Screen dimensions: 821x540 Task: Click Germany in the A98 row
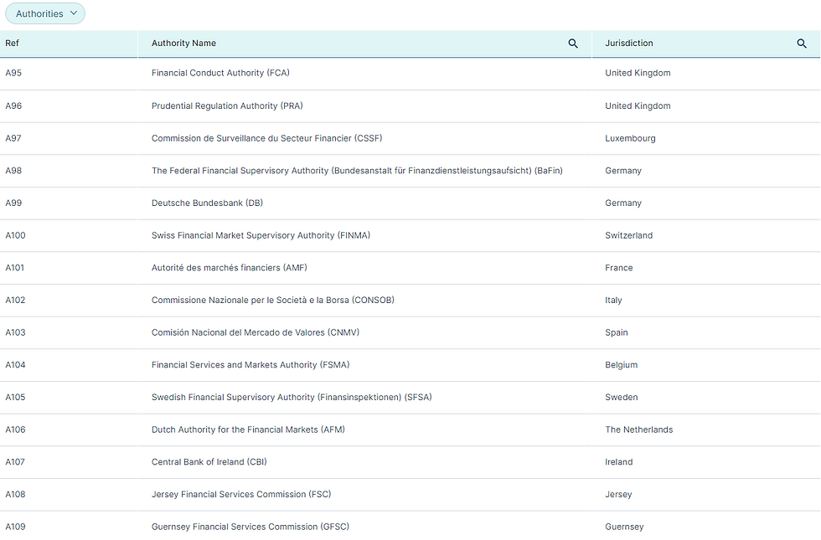pos(623,171)
